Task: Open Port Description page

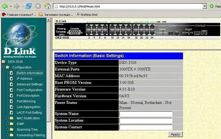Action: [x=28, y=95]
